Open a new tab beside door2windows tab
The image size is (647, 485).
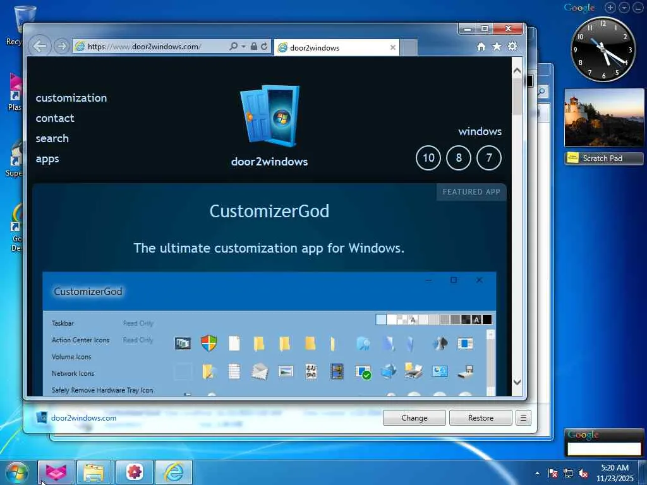tap(409, 47)
